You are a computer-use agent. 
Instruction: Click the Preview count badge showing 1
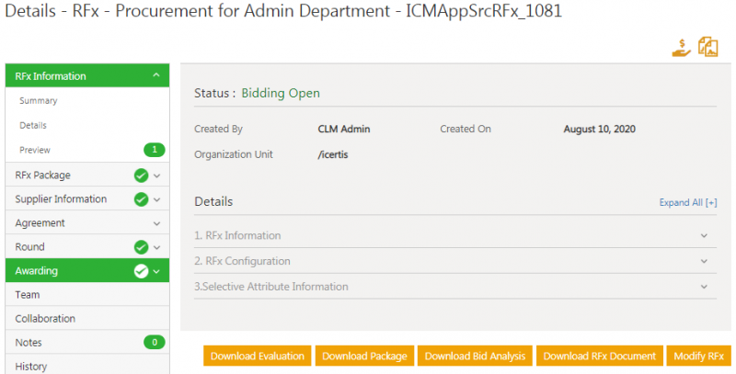coord(154,150)
